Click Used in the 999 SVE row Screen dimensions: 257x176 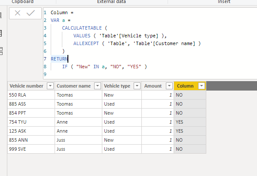(x=122, y=149)
